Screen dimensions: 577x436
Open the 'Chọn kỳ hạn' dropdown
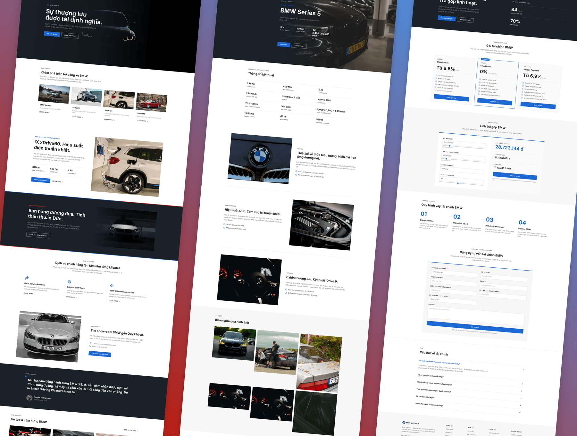(x=452, y=300)
